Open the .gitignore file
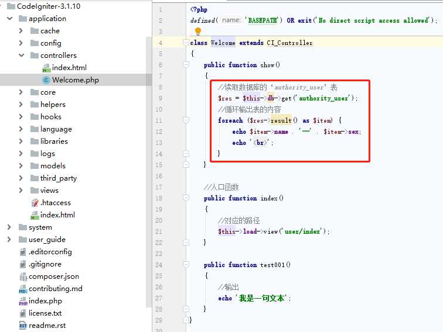The image size is (443, 332). point(45,264)
